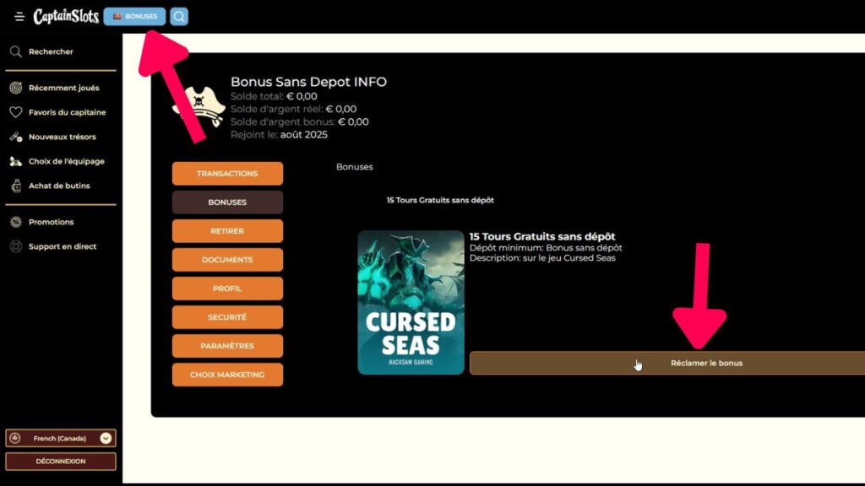Open the Bonuses button in header
This screenshot has width=865, height=486.
coord(134,17)
